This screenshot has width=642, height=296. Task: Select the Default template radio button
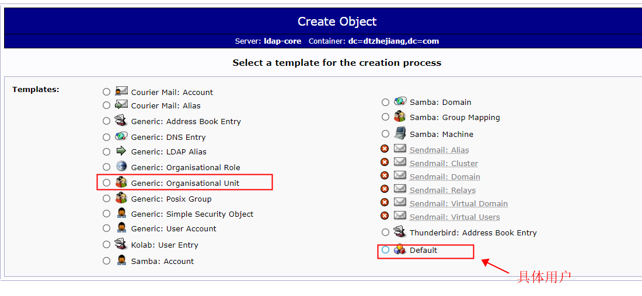tap(385, 250)
